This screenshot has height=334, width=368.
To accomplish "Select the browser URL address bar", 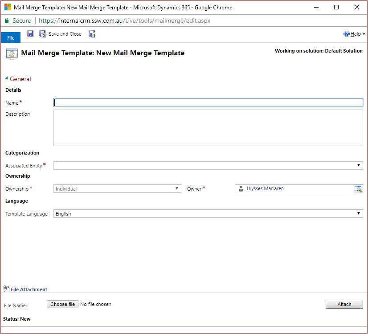I will point(178,20).
